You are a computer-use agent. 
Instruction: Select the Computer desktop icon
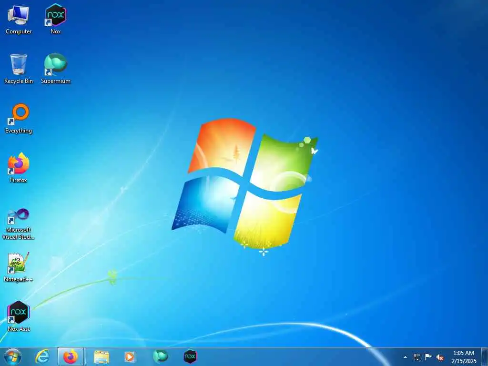point(19,19)
